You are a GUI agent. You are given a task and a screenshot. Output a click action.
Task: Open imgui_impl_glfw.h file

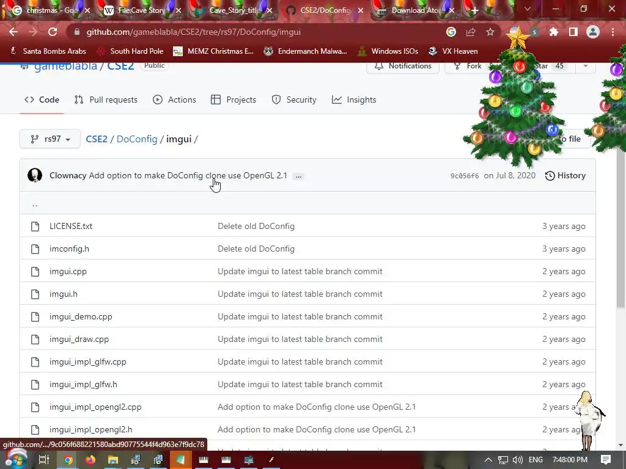coord(83,385)
